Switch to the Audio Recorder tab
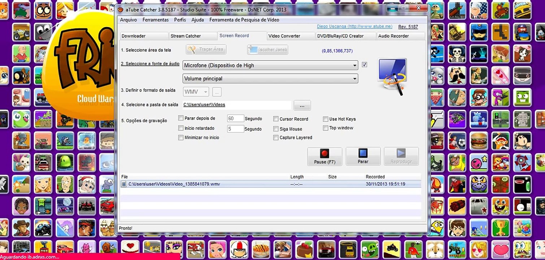The image size is (545, 260). click(x=401, y=36)
